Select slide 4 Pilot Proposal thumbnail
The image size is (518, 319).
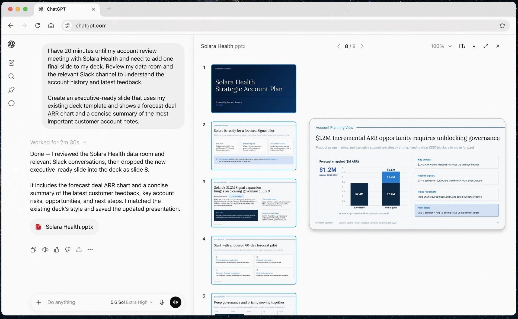pyautogui.click(x=254, y=260)
